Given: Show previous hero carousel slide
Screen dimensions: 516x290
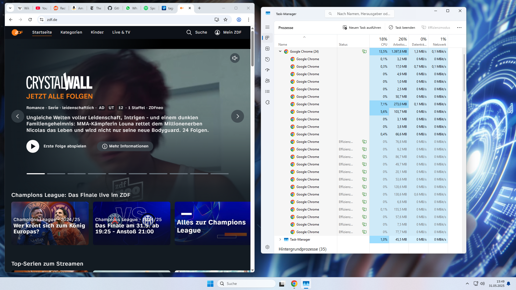Looking at the screenshot, I should coord(18,116).
